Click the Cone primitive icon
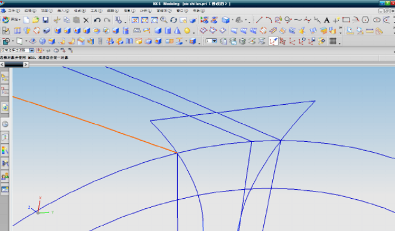This screenshot has width=395, height=231. pos(177,31)
